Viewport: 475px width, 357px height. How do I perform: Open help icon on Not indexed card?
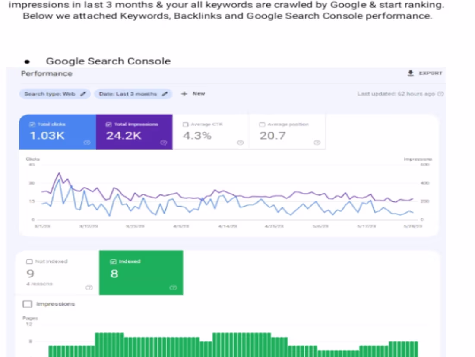(x=89, y=287)
